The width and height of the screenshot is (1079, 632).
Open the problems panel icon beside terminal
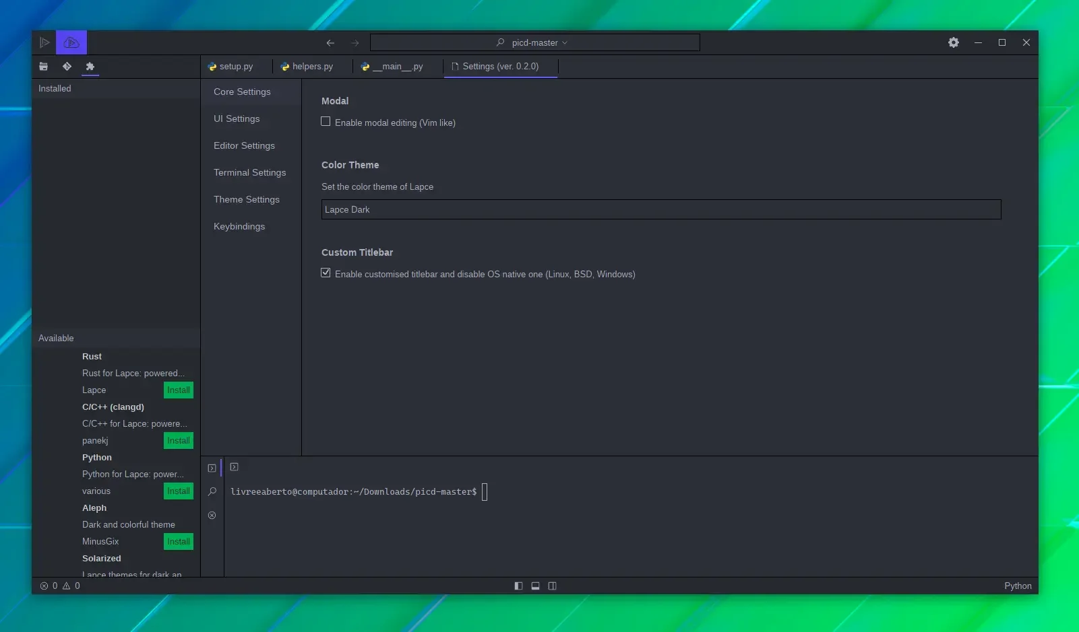(212, 516)
